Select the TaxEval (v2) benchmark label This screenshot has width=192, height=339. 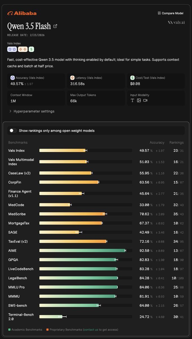(x=18, y=242)
